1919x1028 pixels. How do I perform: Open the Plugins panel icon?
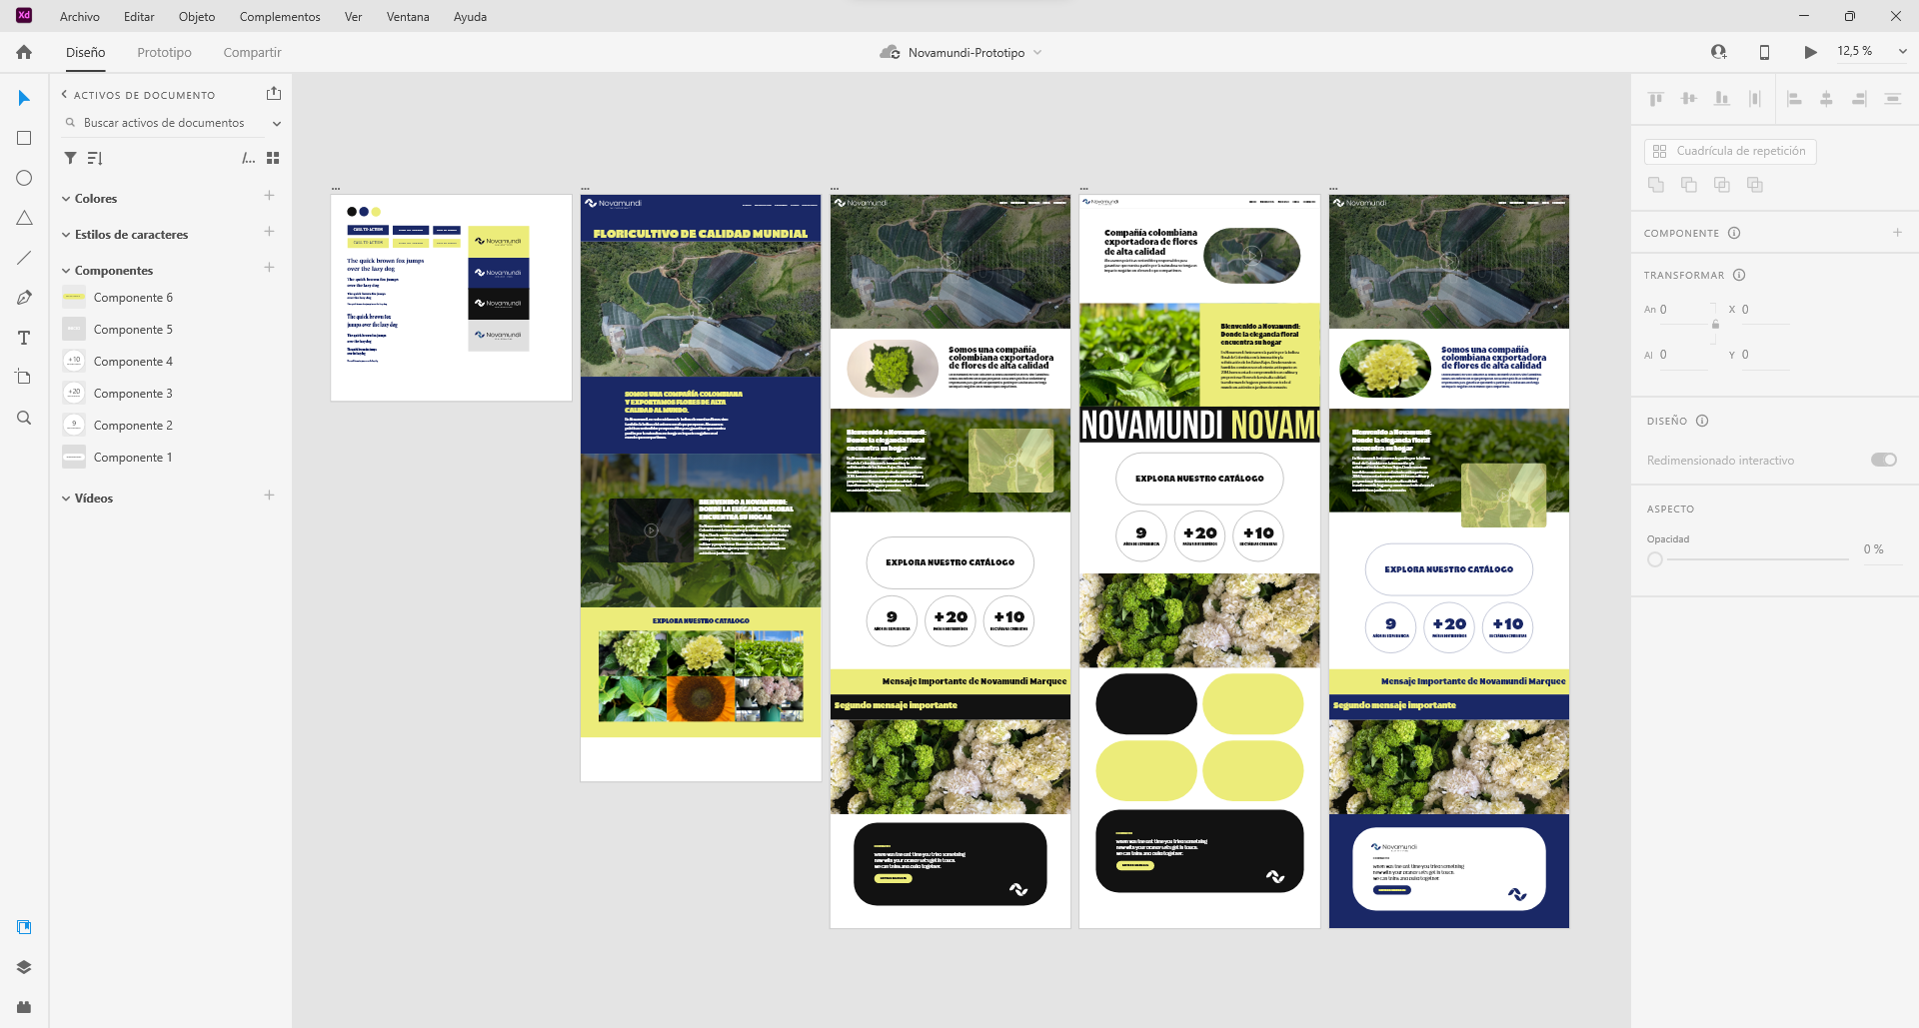(24, 1007)
